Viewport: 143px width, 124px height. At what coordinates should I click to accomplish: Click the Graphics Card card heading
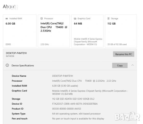pyautogui.click(x=84, y=19)
